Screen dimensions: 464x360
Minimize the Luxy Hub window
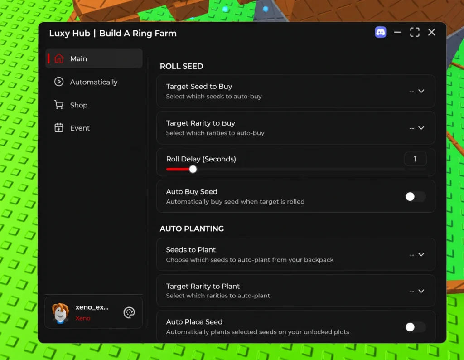tap(398, 32)
